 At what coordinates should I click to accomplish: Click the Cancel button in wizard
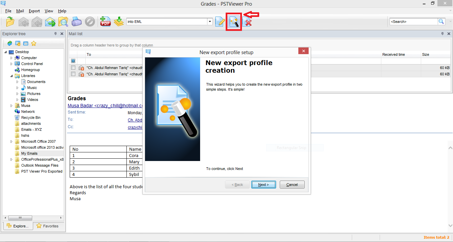click(292, 185)
